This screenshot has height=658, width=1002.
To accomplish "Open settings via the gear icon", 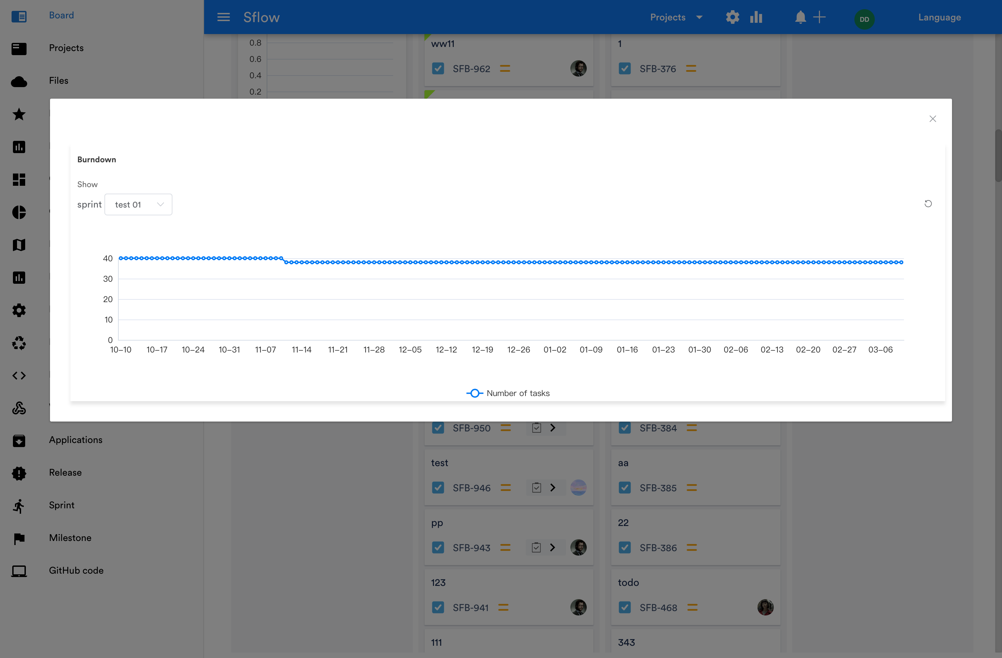I will tap(732, 17).
